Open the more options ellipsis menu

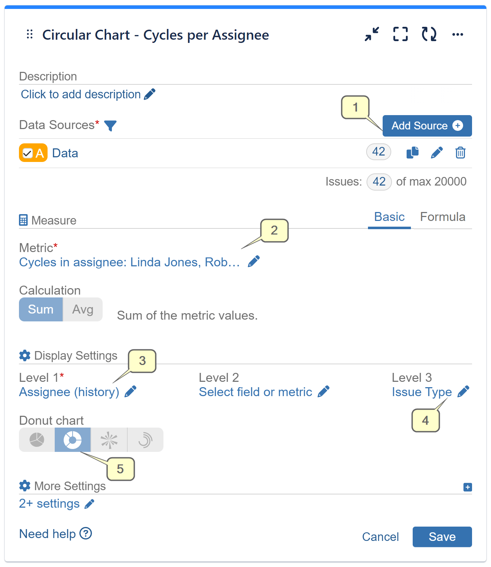(x=458, y=34)
